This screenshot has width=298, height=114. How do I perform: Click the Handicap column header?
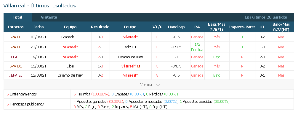[176, 27]
